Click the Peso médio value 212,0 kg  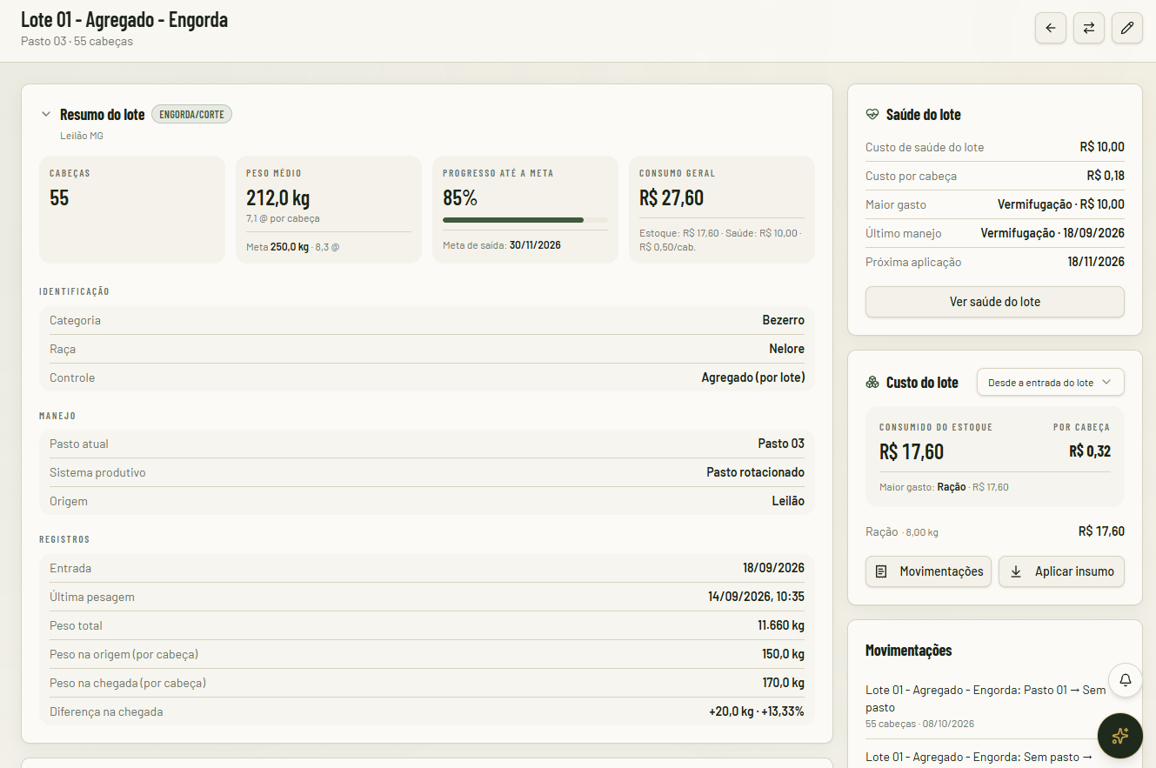click(278, 198)
